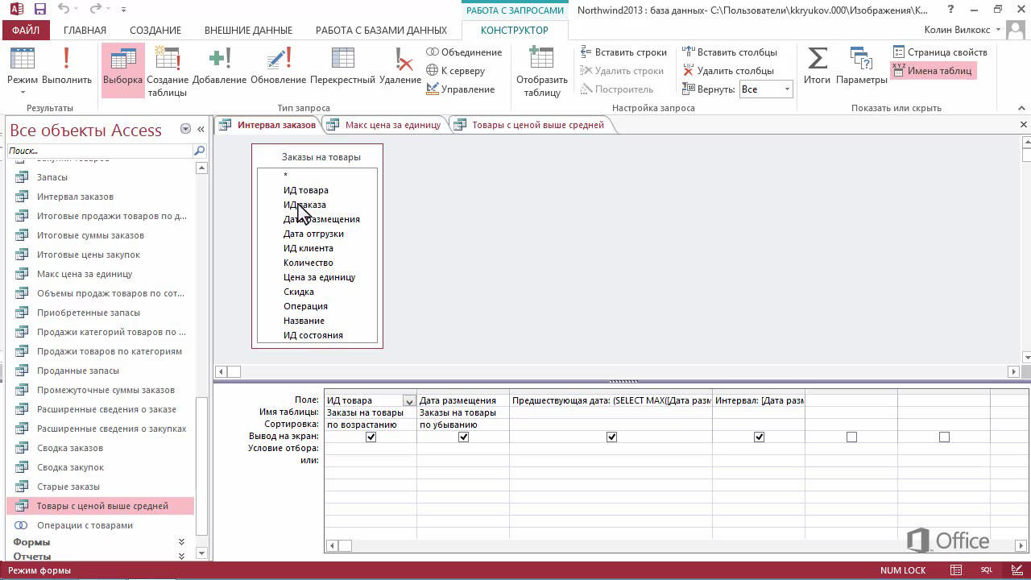Click Вставить столбцы in ribbon

click(730, 52)
